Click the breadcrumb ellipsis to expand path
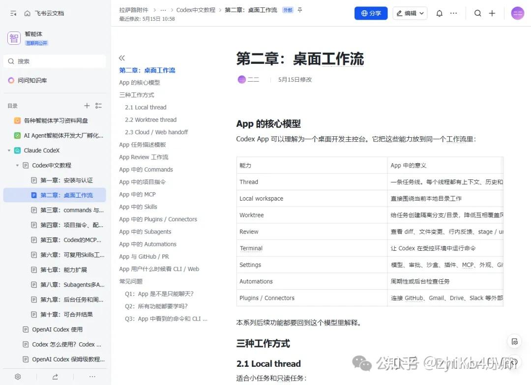The height and width of the screenshot is (385, 531). pos(163,10)
